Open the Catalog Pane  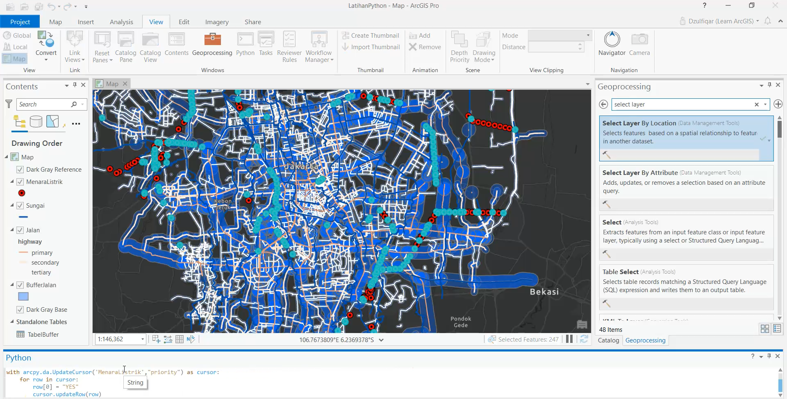coord(125,47)
